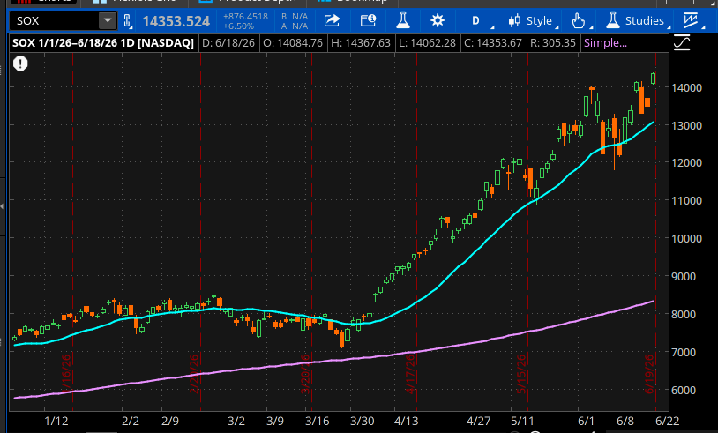Click the 4/13 date axis label
Screen dimensions: 718x433
407,422
